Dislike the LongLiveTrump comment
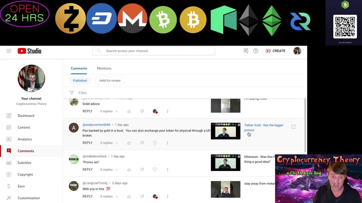Screen dimensions: 362x203 (142, 196)
